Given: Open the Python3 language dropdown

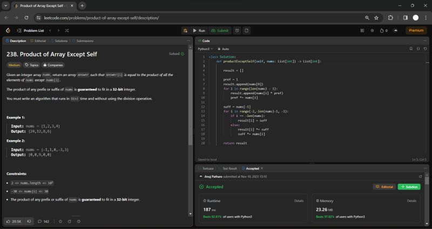Looking at the screenshot, I should click(x=206, y=48).
